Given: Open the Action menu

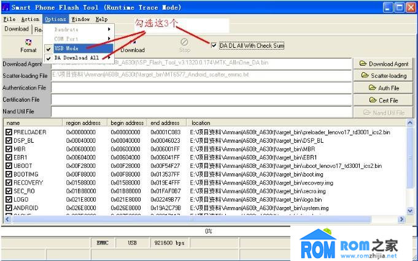Looking at the screenshot, I should pos(30,19).
